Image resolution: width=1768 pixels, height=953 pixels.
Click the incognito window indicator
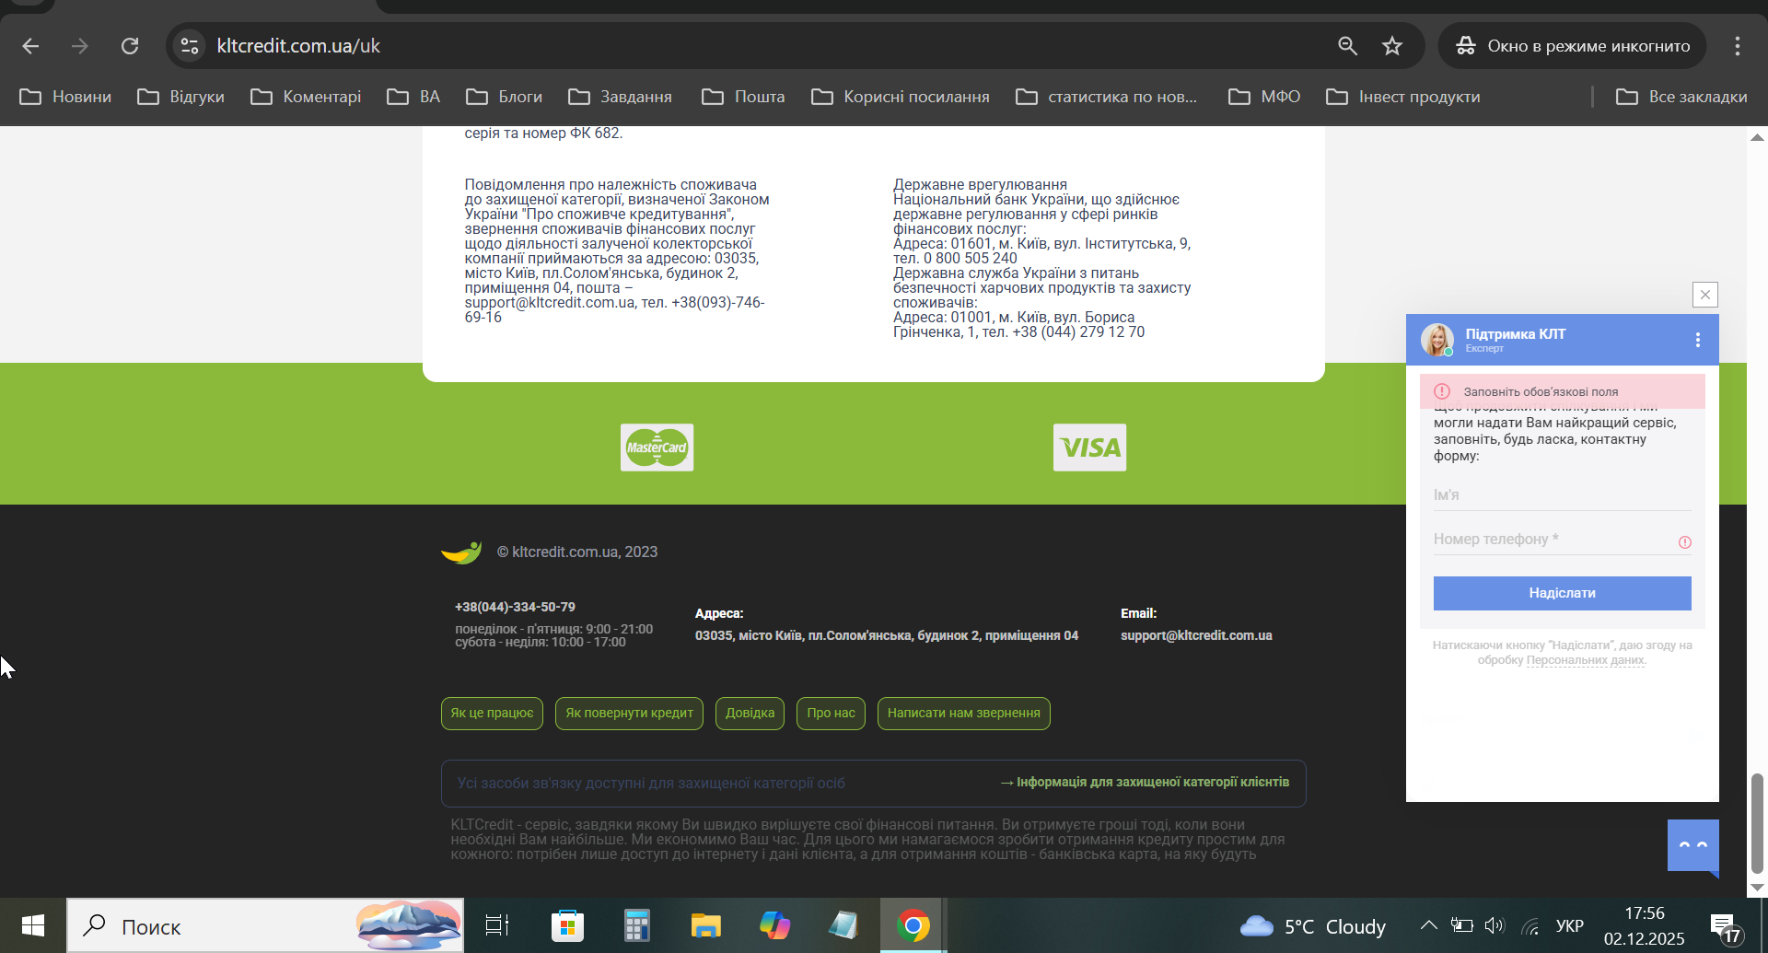click(x=1572, y=46)
